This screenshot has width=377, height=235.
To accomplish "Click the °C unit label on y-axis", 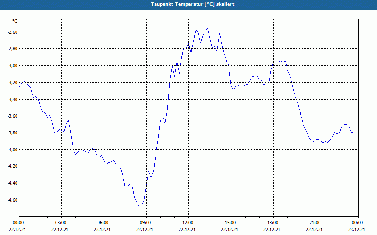I will (15, 21).
